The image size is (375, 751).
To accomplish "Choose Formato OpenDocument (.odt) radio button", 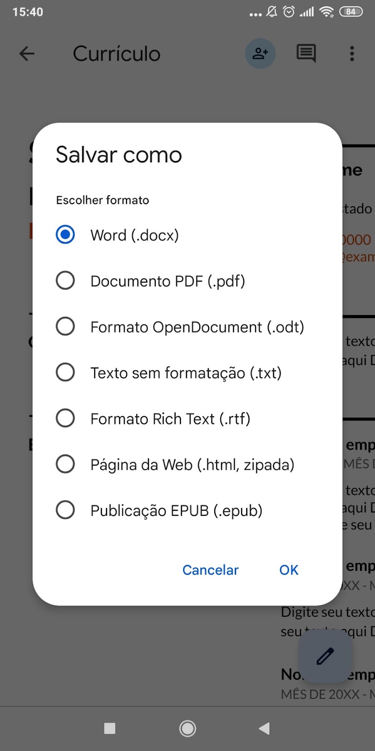I will click(x=65, y=326).
